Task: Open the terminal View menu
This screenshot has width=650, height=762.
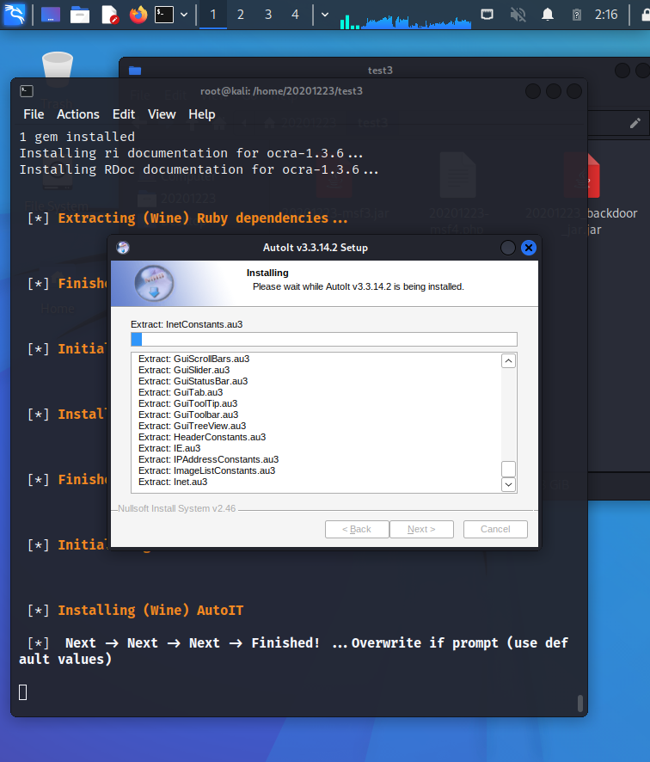Action: pos(162,114)
